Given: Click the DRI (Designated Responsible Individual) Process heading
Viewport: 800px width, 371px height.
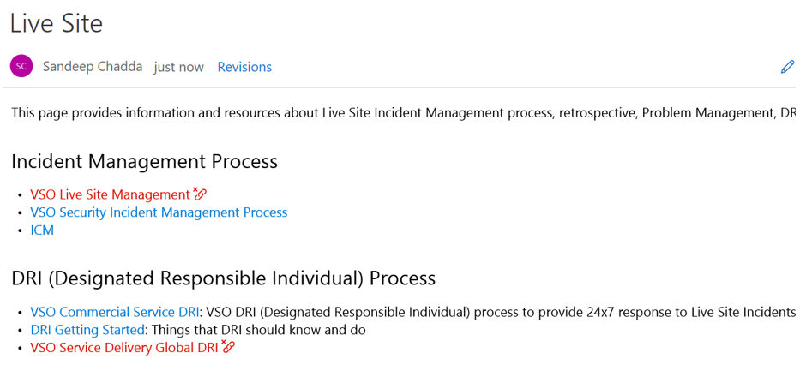Looking at the screenshot, I should point(224,278).
